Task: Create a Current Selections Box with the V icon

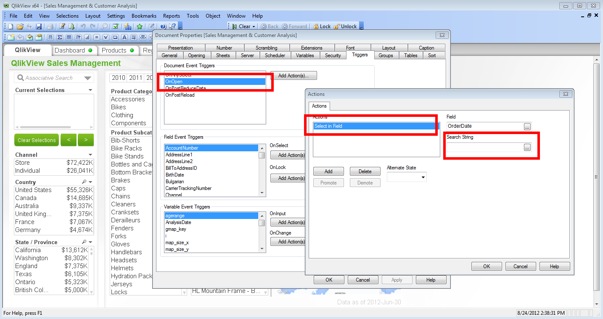Action: [106, 37]
